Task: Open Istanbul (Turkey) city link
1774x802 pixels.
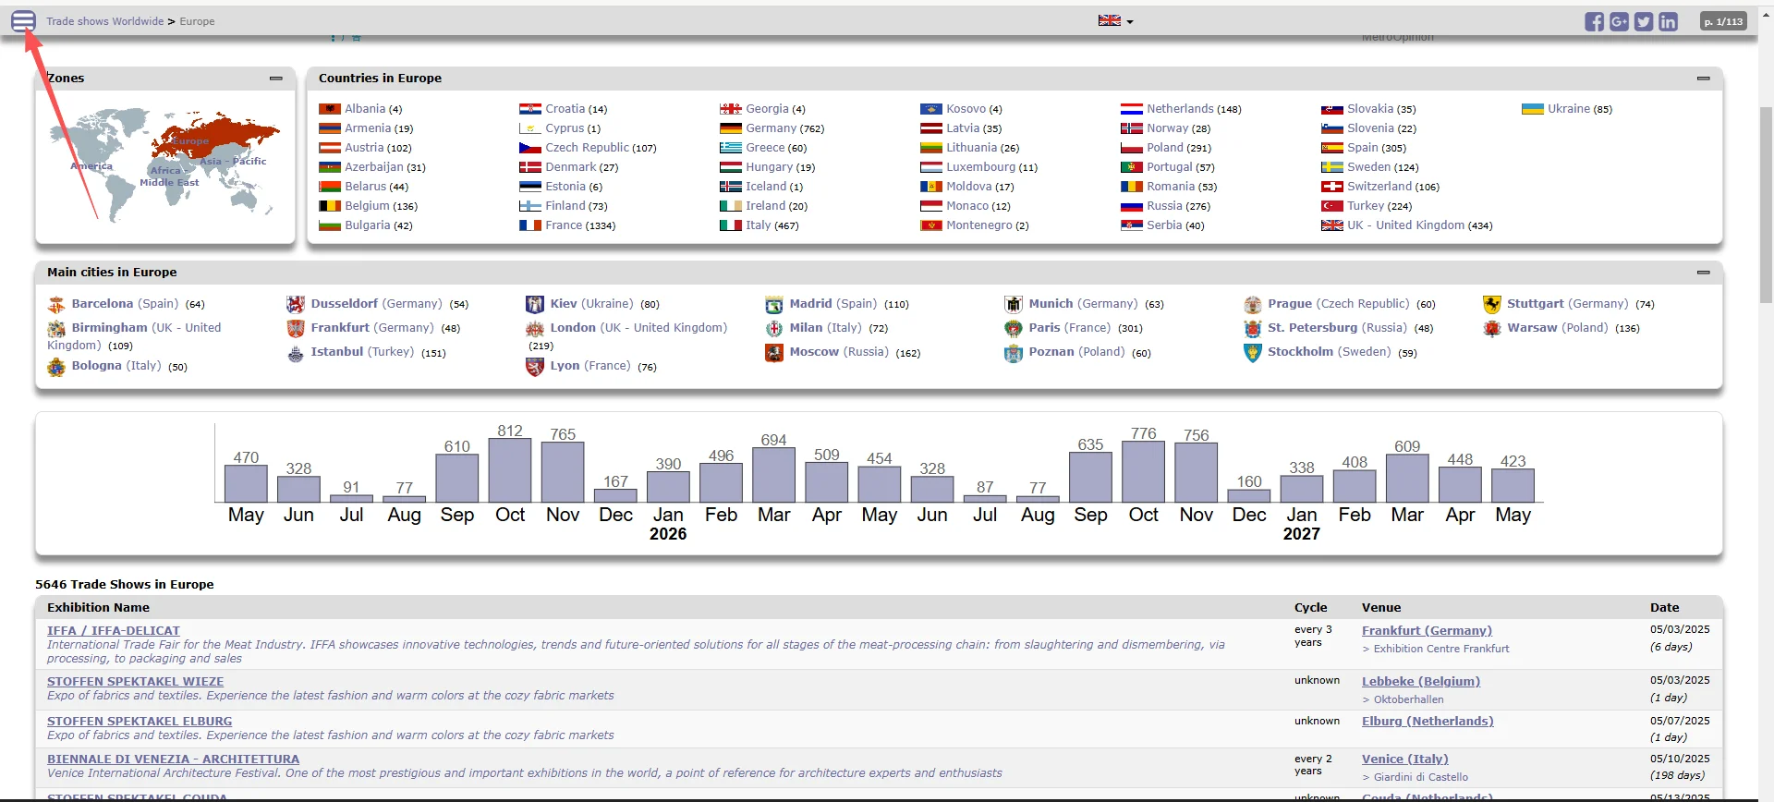Action: click(362, 352)
